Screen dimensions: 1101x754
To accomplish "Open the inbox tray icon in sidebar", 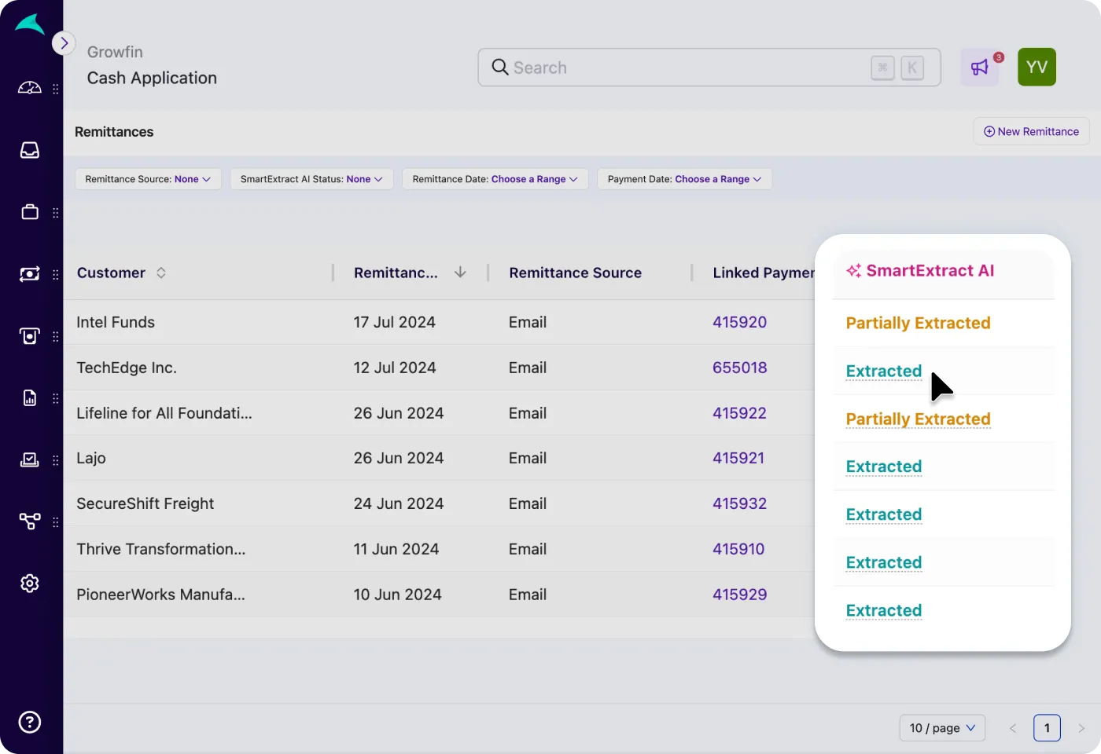I will click(30, 150).
